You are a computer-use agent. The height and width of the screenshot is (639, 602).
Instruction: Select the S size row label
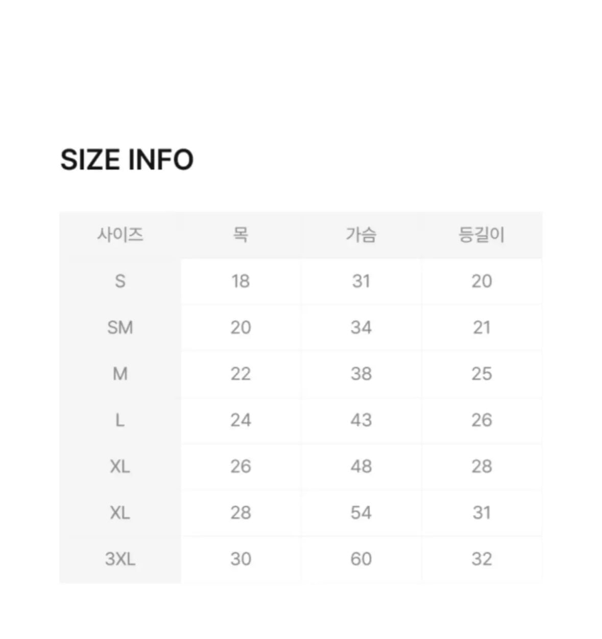(120, 281)
